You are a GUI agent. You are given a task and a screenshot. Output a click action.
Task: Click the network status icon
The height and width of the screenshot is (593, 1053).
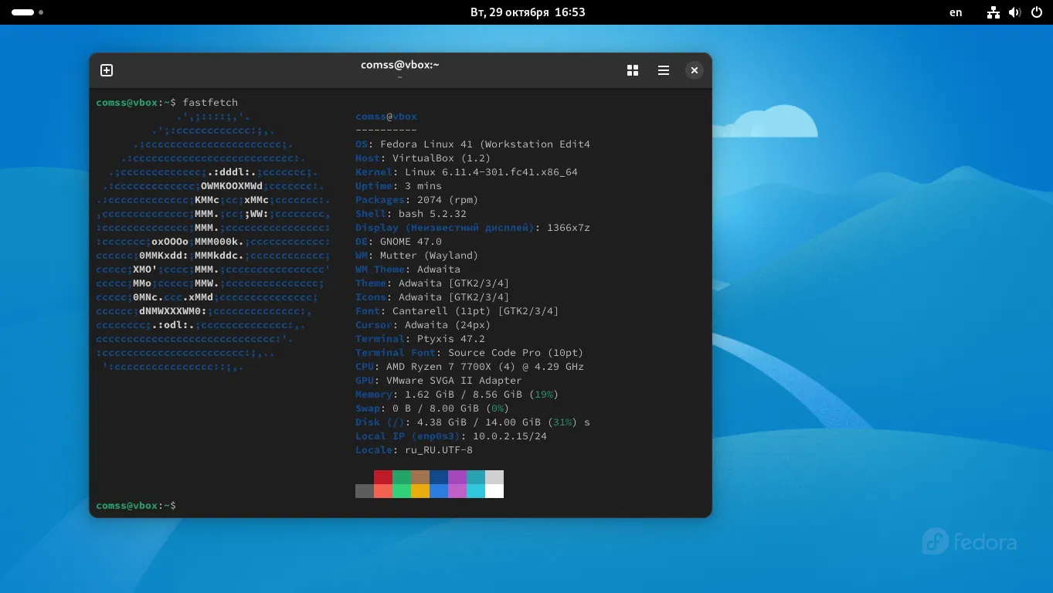[x=994, y=12]
